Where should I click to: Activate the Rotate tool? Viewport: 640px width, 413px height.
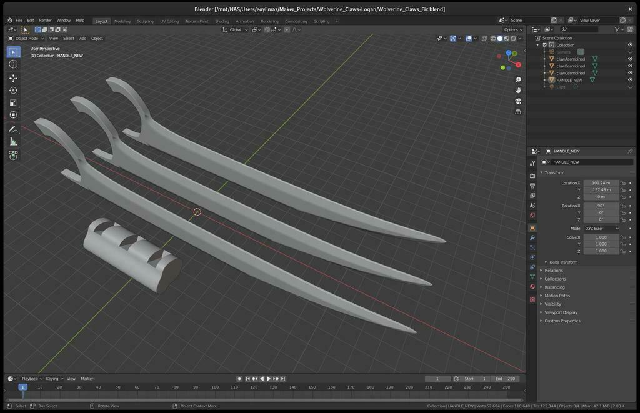click(x=13, y=90)
